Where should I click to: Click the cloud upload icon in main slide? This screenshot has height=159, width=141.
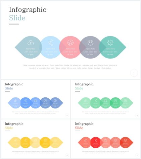tap(31, 43)
